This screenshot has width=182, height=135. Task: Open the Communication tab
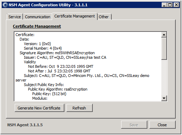(37, 17)
